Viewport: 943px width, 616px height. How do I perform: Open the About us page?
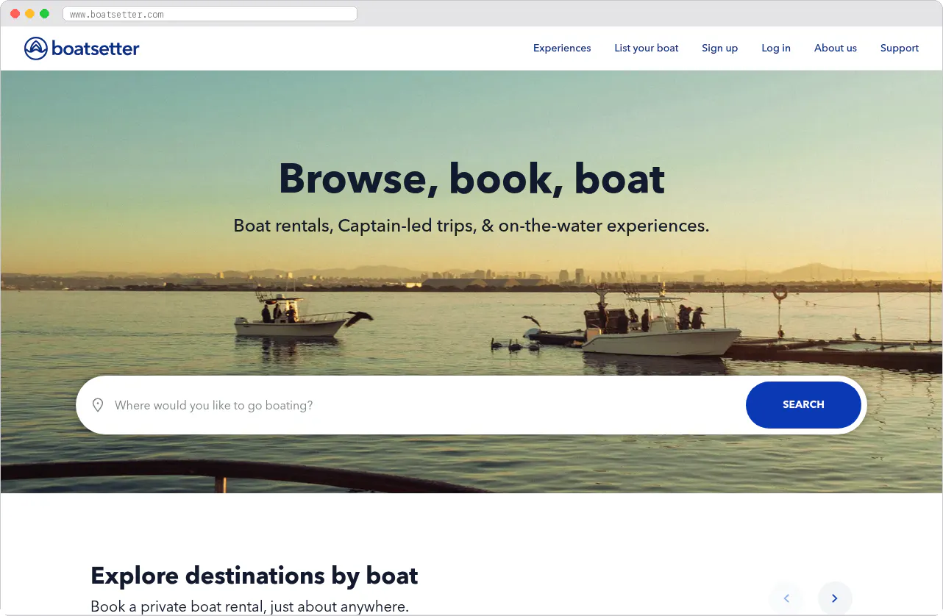coord(835,48)
